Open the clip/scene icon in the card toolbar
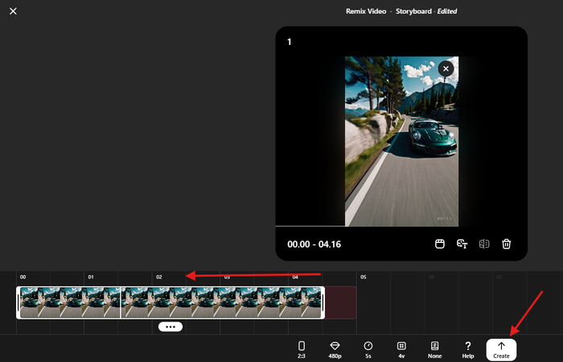 pyautogui.click(x=440, y=244)
